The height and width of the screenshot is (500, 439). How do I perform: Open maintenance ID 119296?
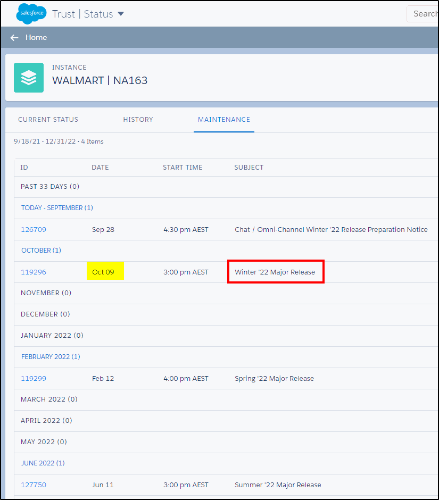(x=34, y=272)
